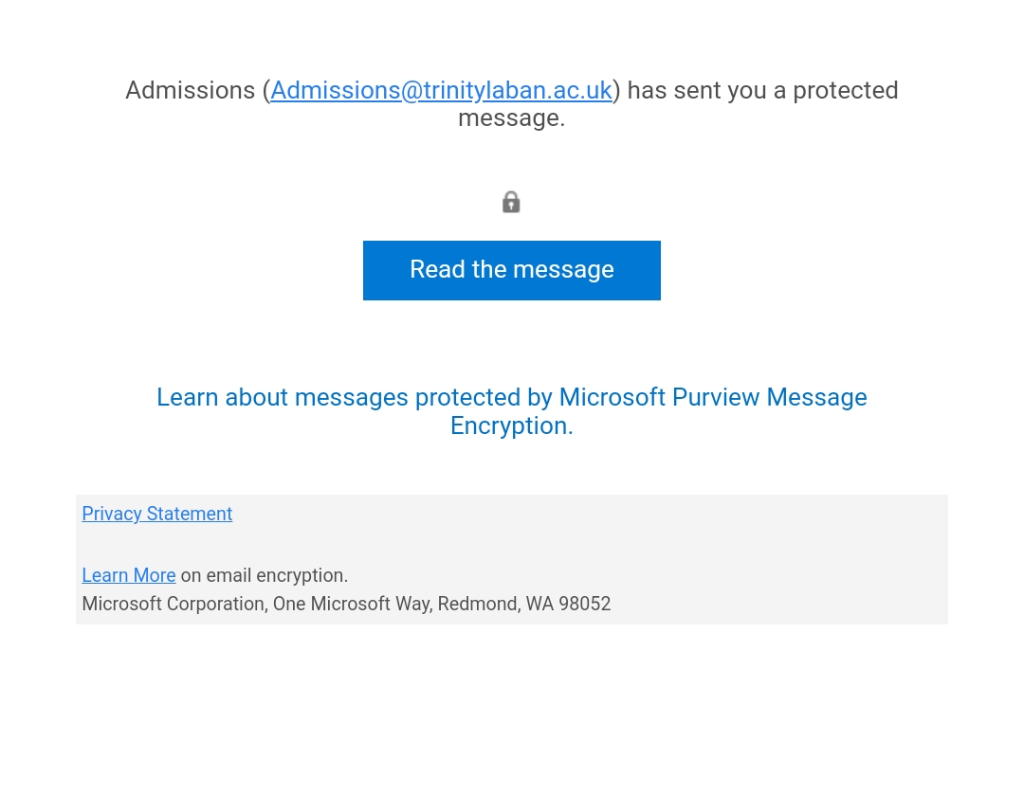The width and height of the screenshot is (1024, 796).
Task: Click the padlock icon above the button
Action: click(511, 202)
